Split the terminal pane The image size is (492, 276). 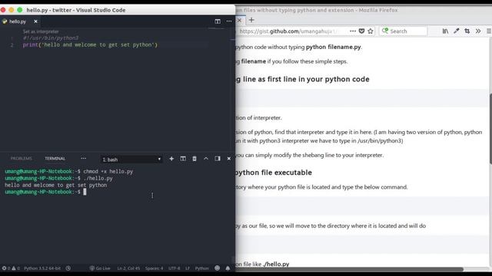click(x=183, y=159)
